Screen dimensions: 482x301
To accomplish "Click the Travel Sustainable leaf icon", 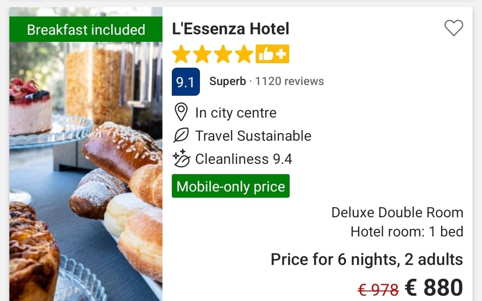I will coord(181,136).
